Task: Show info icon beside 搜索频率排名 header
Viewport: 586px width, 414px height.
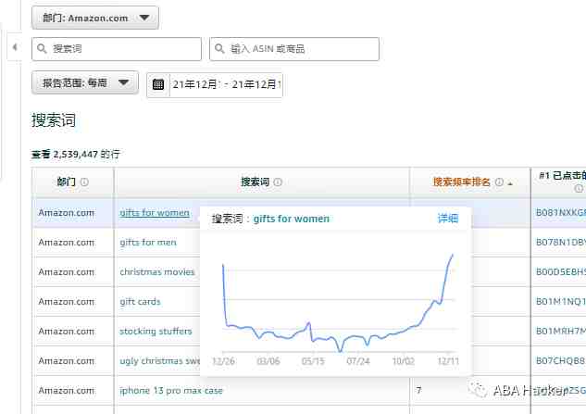Action: [x=499, y=182]
